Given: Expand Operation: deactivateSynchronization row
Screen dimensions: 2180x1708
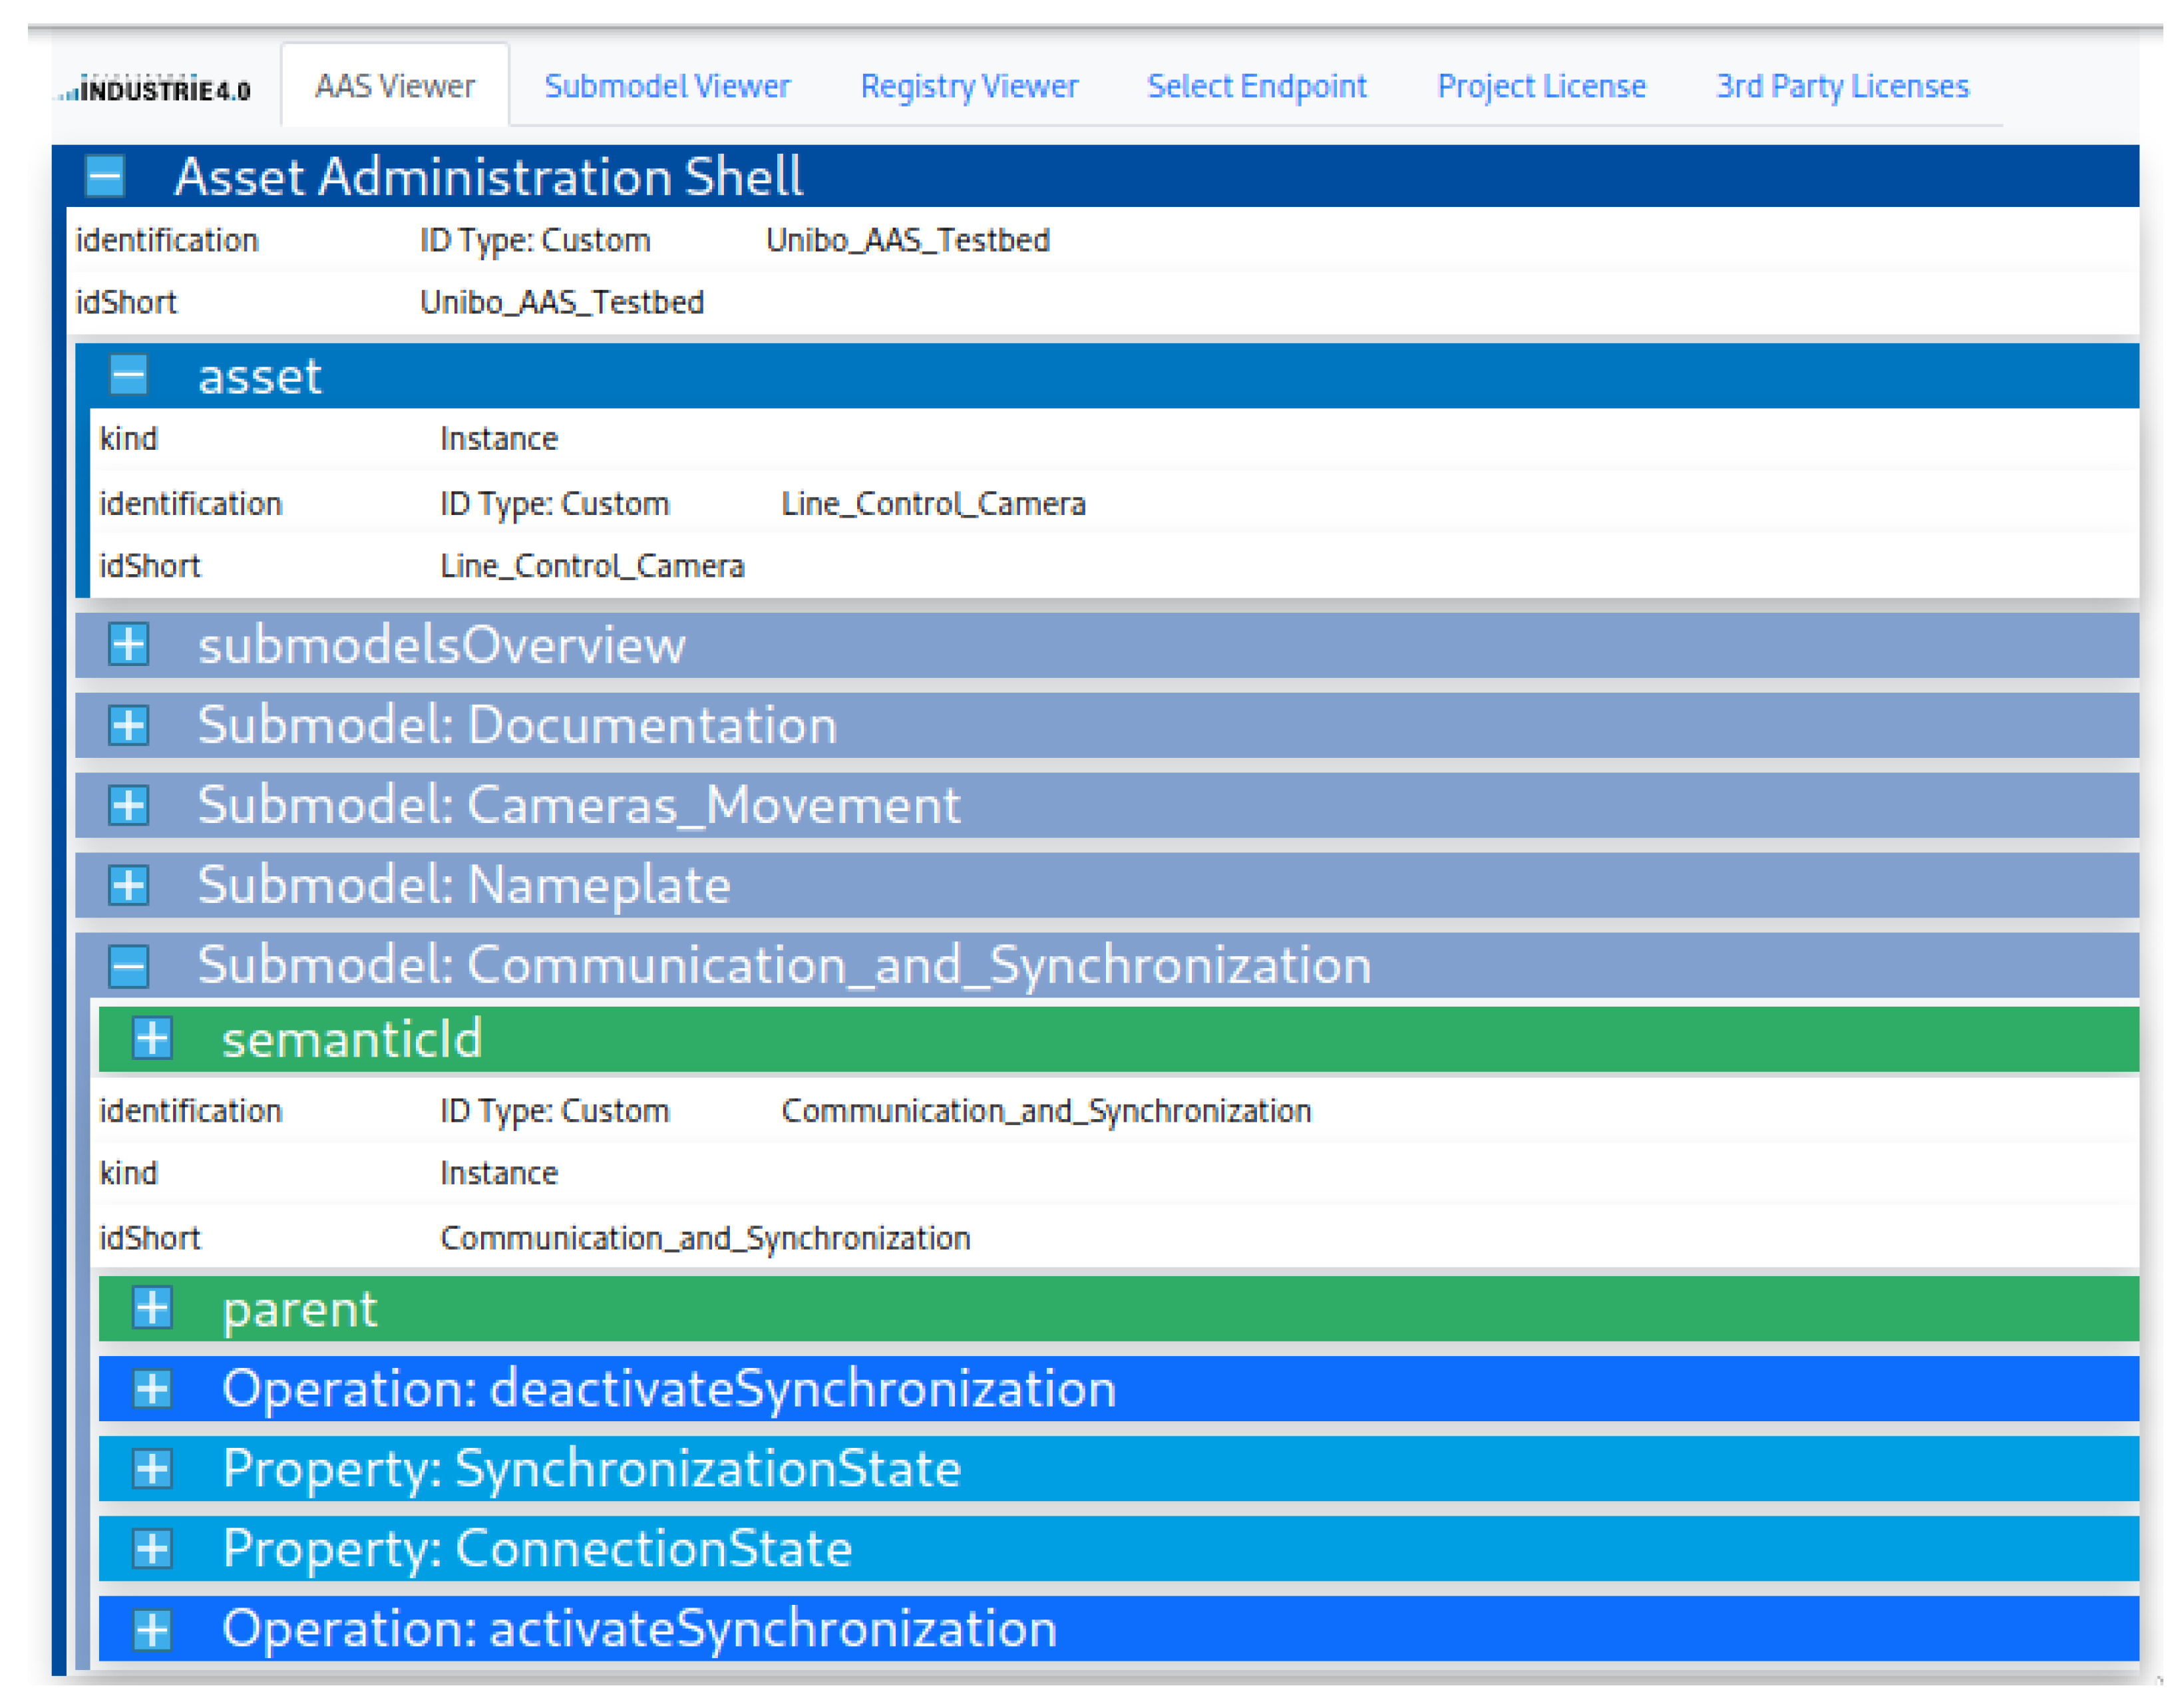Looking at the screenshot, I should pyautogui.click(x=152, y=1389).
